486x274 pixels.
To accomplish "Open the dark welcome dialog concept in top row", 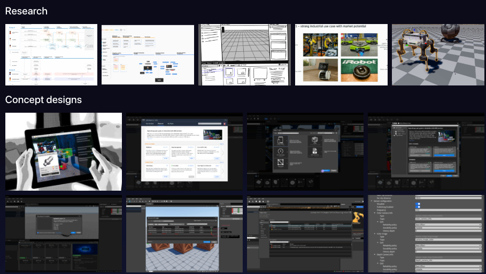I will click(x=426, y=152).
